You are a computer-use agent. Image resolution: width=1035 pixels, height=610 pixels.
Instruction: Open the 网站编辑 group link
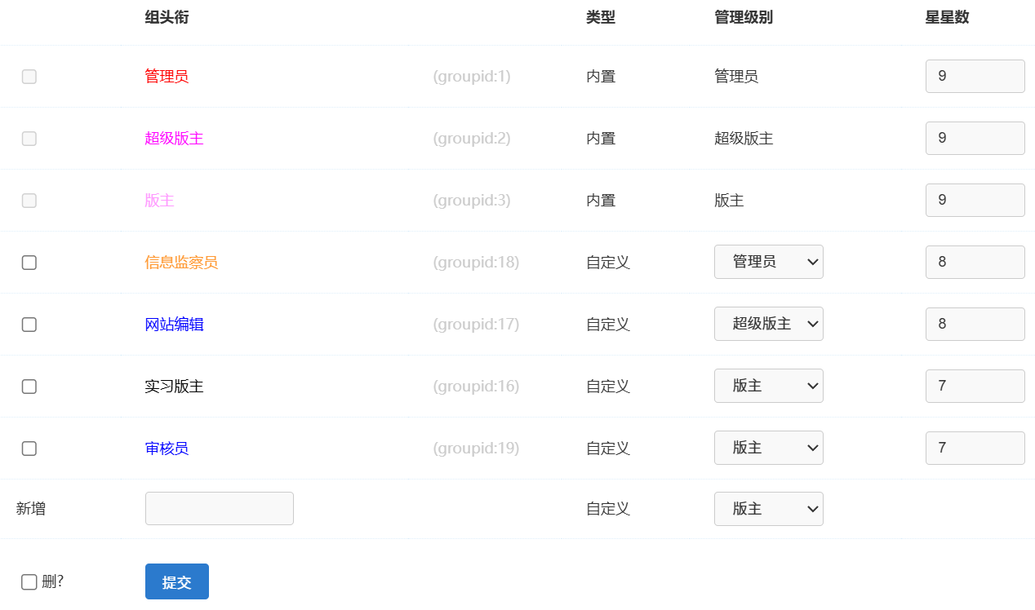[174, 325]
